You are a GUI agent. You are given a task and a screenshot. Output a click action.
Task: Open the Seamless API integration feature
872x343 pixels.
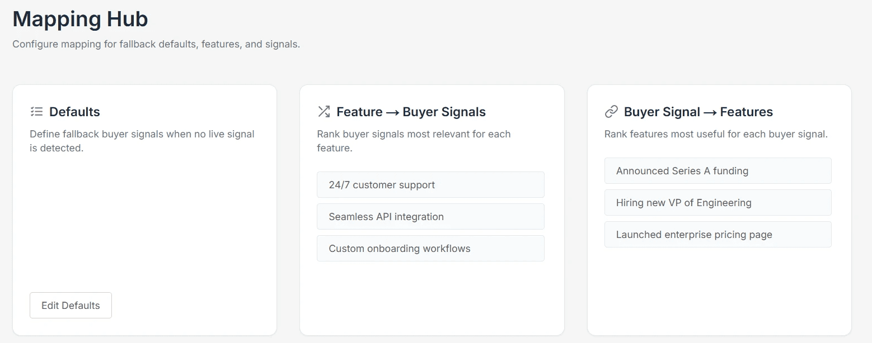coord(430,217)
